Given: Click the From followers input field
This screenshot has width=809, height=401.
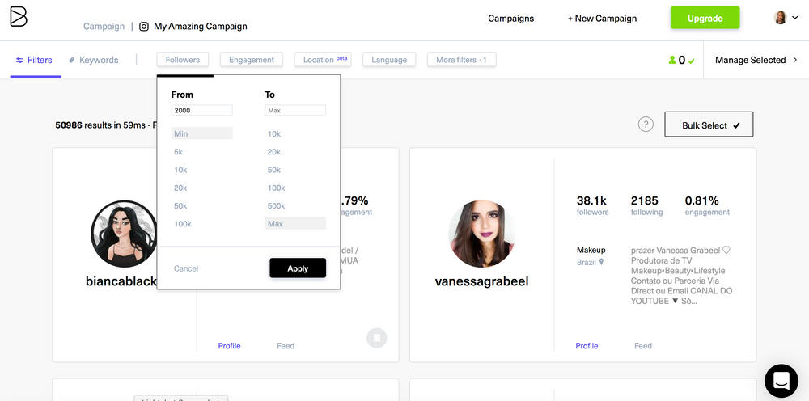Looking at the screenshot, I should coord(201,110).
